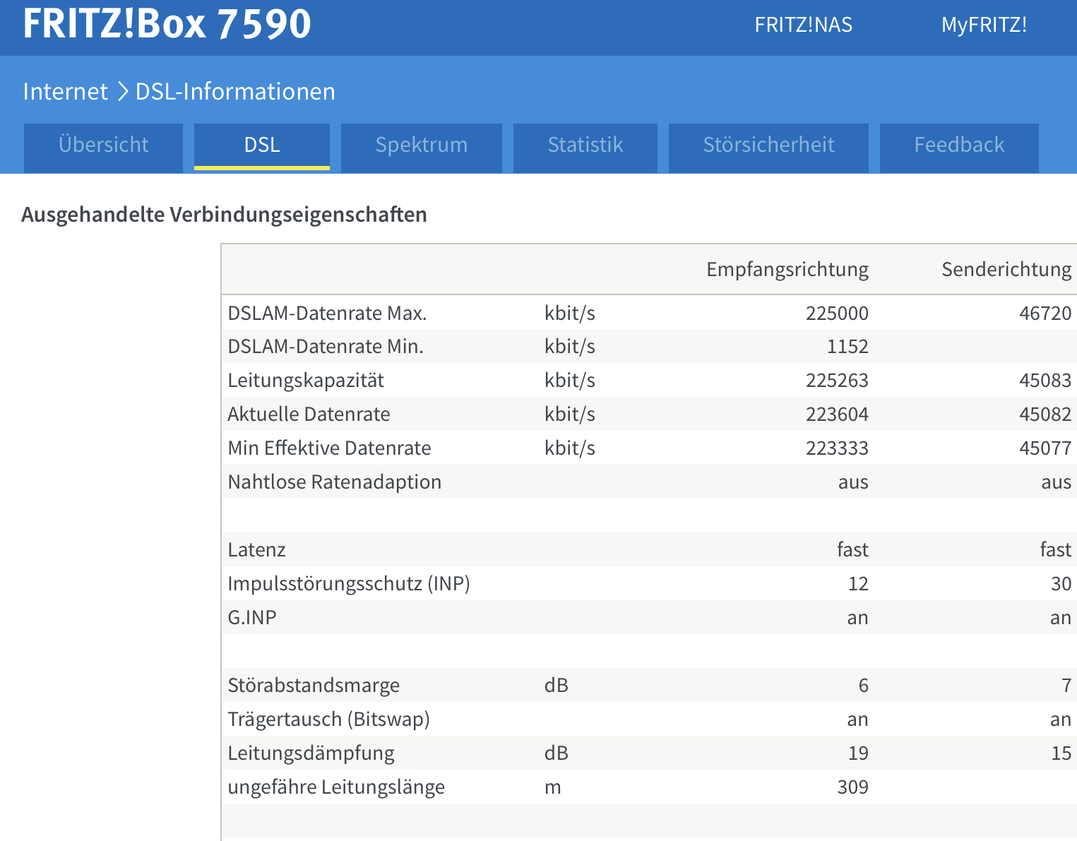Click the line length value 309
The height and width of the screenshot is (841, 1077).
853,787
